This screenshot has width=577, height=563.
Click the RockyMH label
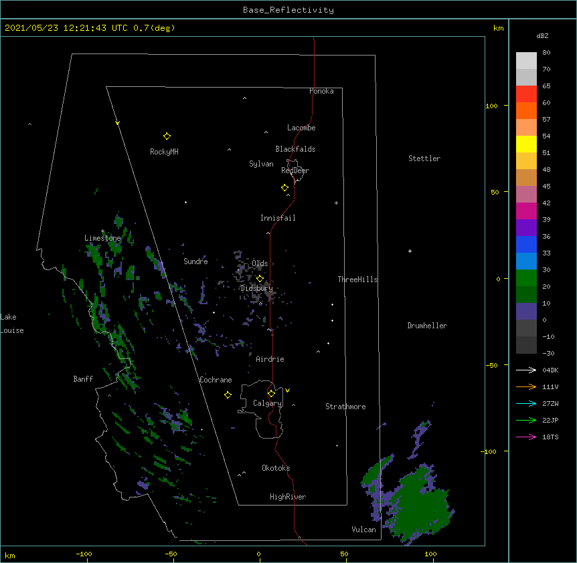(164, 152)
